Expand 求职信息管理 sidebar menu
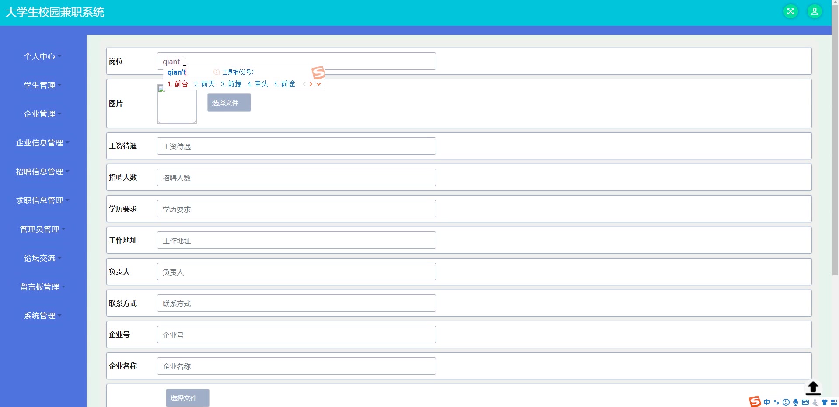This screenshot has width=839, height=407. coord(43,200)
